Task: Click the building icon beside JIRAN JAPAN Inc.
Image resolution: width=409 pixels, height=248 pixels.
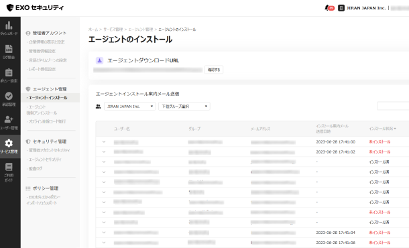Action: (x=341, y=8)
